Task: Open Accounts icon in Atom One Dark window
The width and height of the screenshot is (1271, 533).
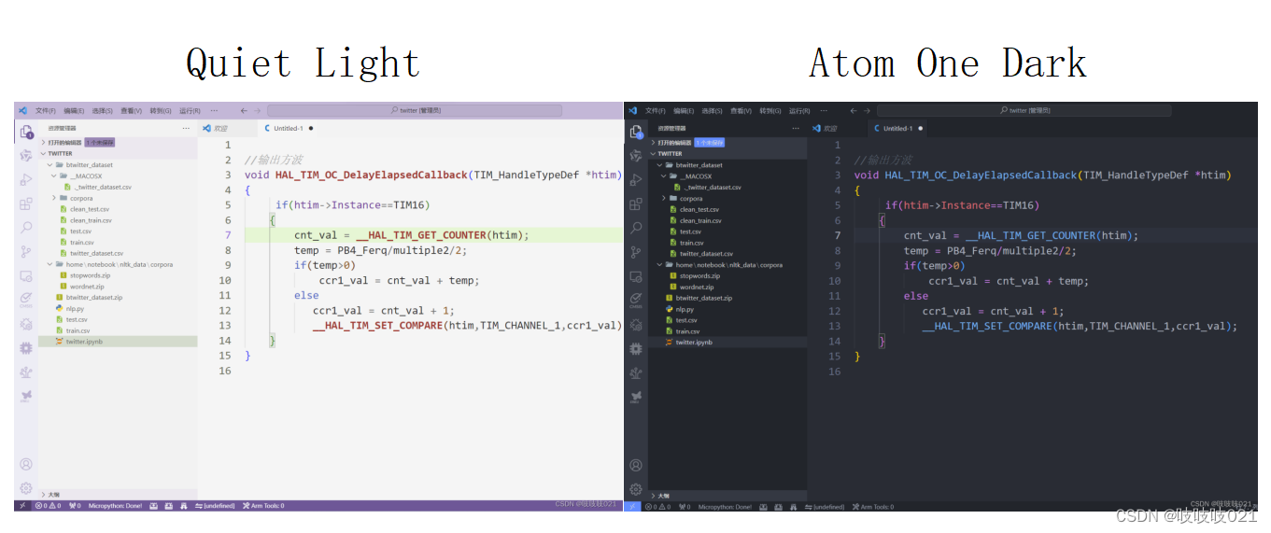Action: [x=636, y=465]
